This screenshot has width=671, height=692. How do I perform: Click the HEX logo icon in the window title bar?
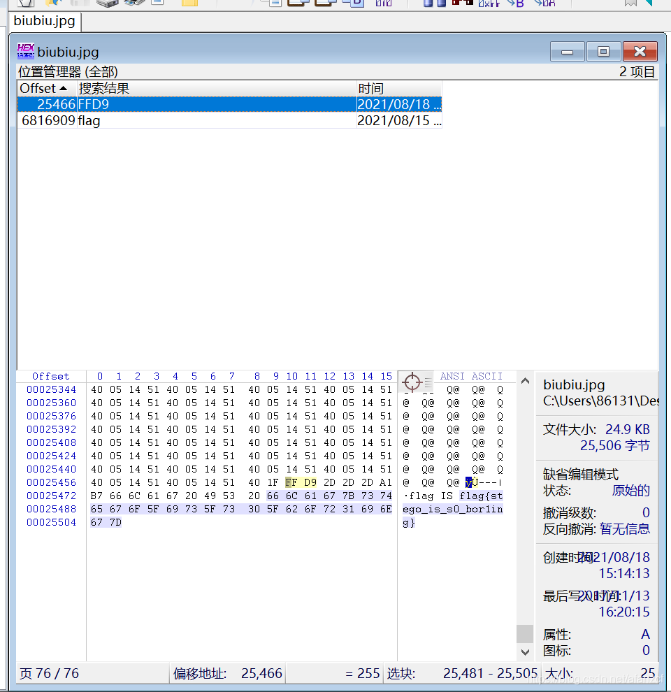coord(25,50)
